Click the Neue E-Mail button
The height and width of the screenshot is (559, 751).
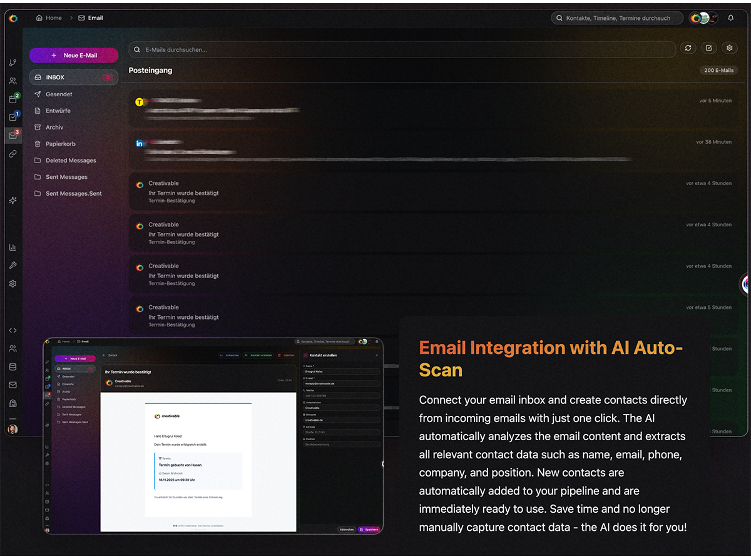pyautogui.click(x=73, y=55)
